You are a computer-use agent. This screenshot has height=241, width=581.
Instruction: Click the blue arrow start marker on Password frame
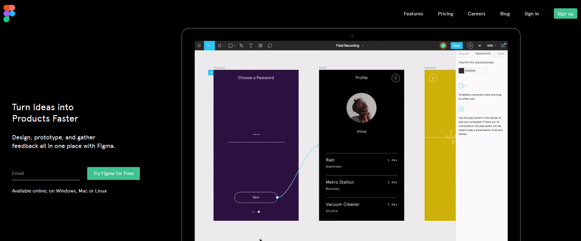click(x=211, y=72)
